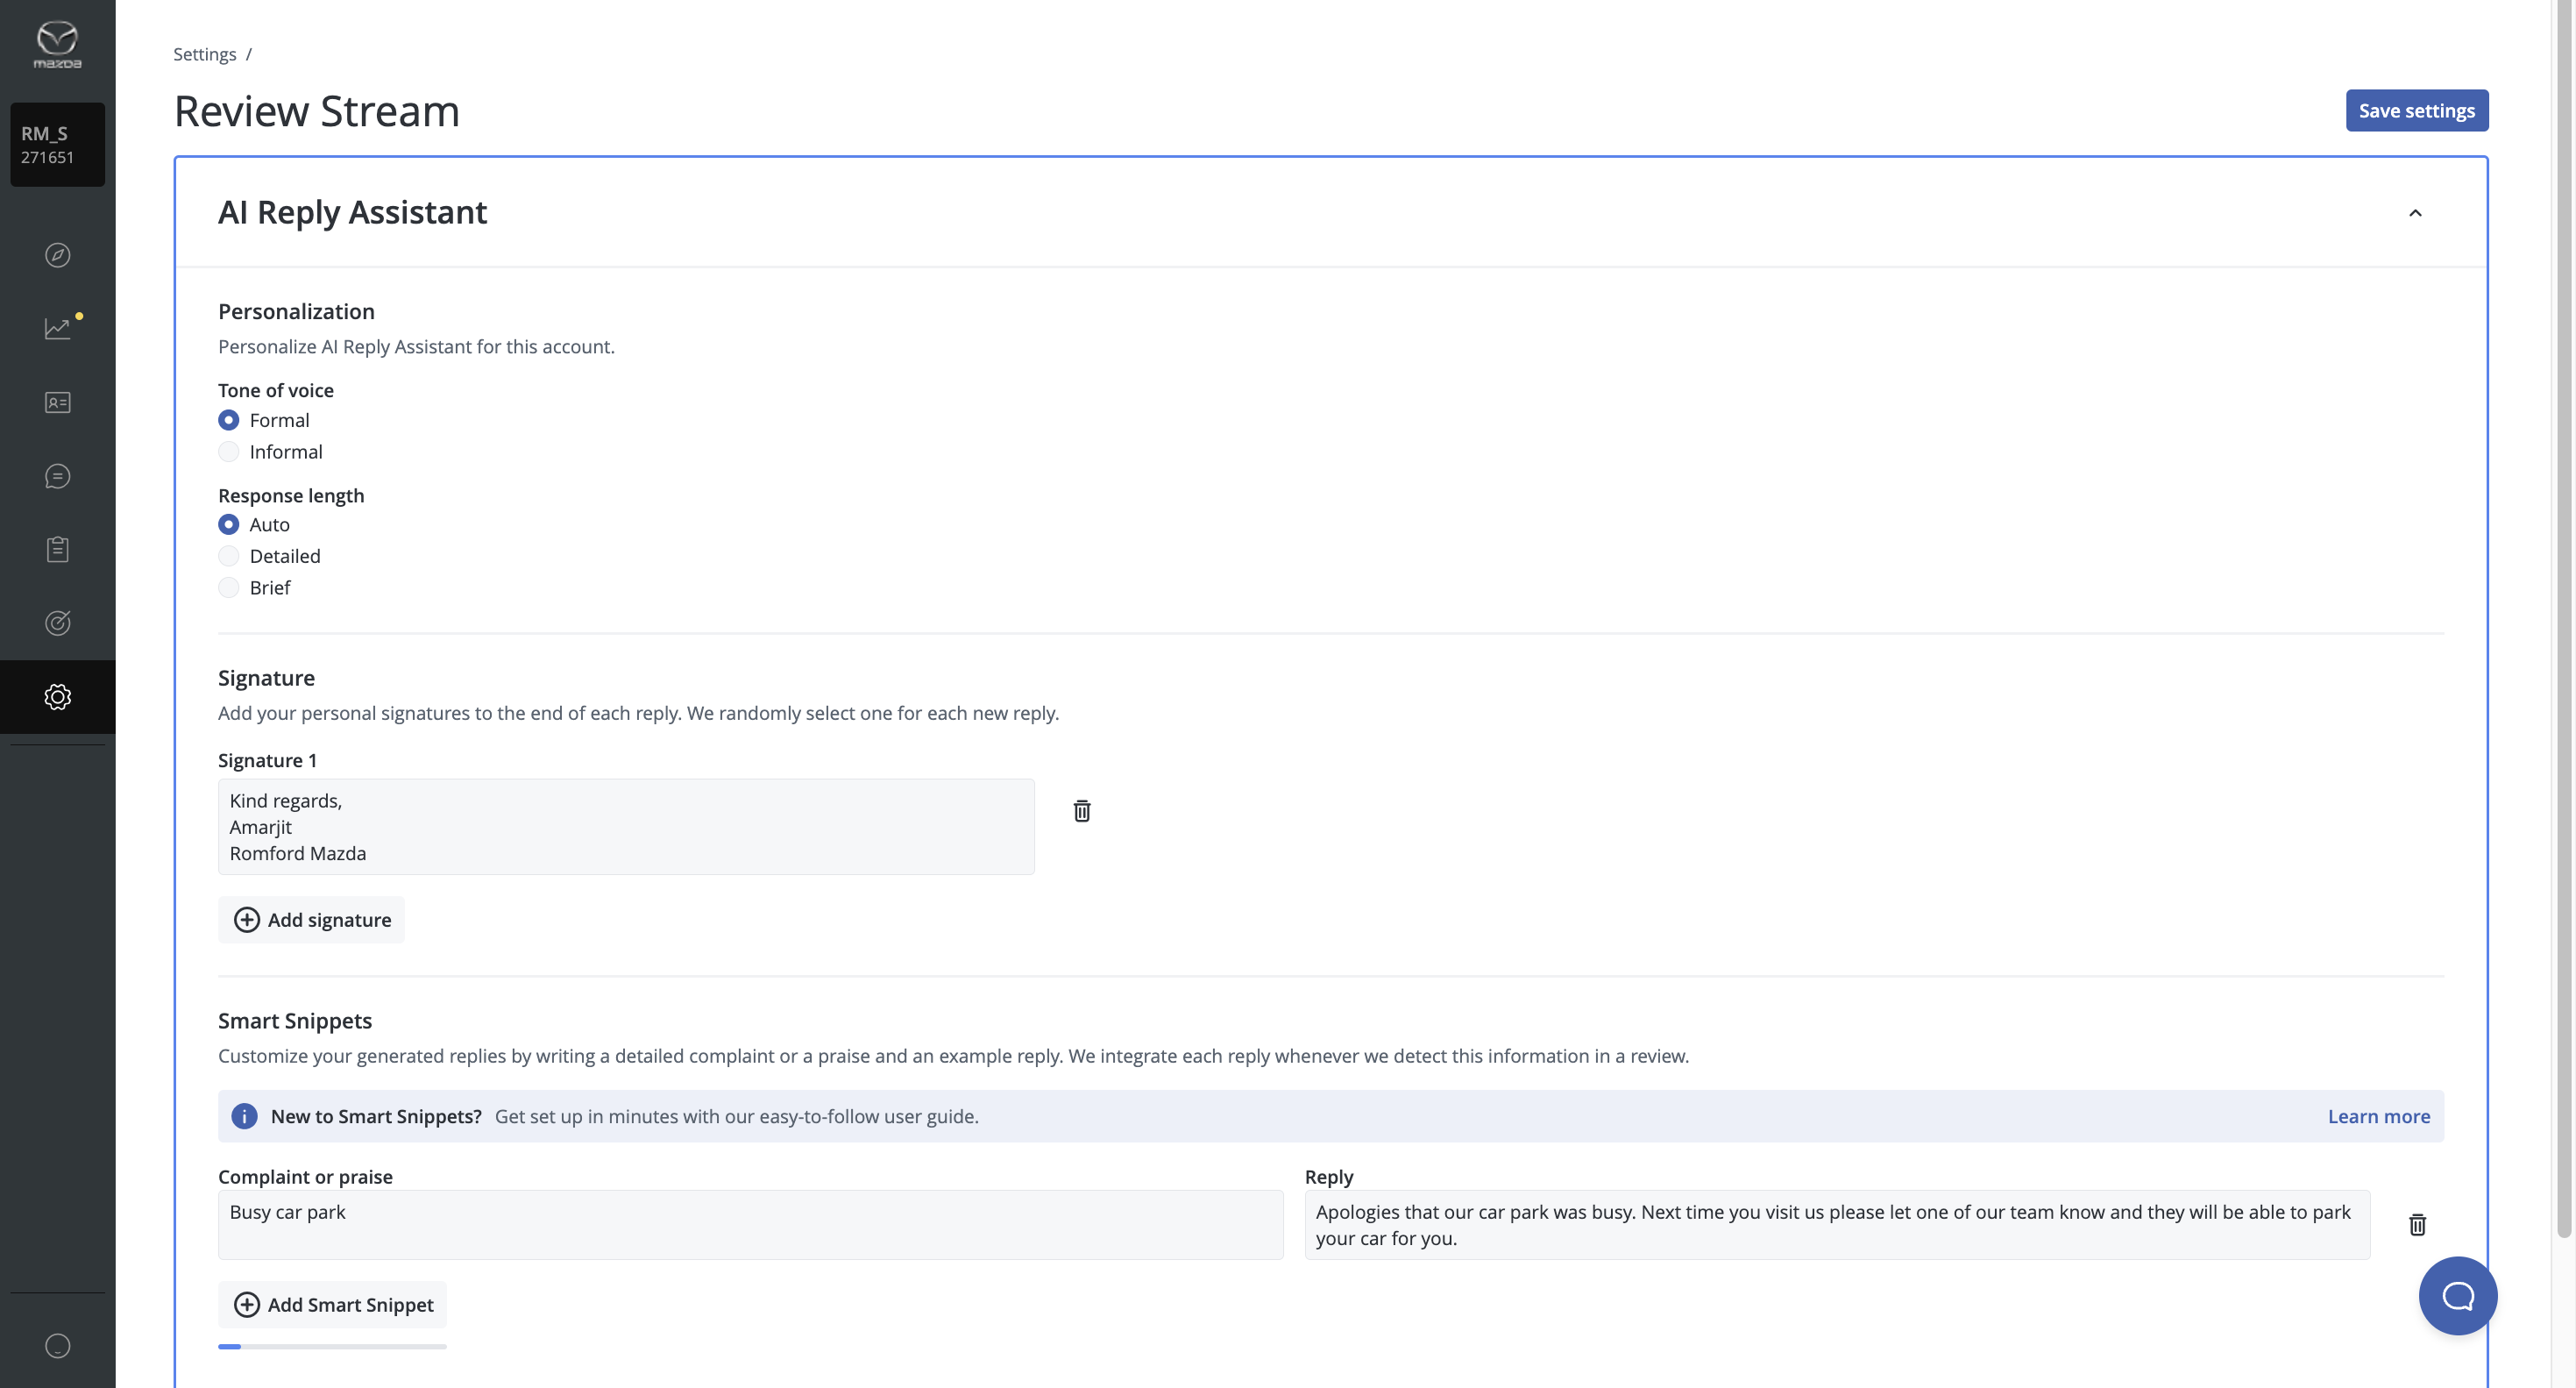The image size is (2576, 1388).
Task: Open the compass discover icon in sidebar
Action: 57,255
